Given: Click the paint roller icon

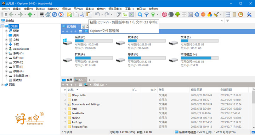Looking at the screenshot, I should click(x=216, y=14).
